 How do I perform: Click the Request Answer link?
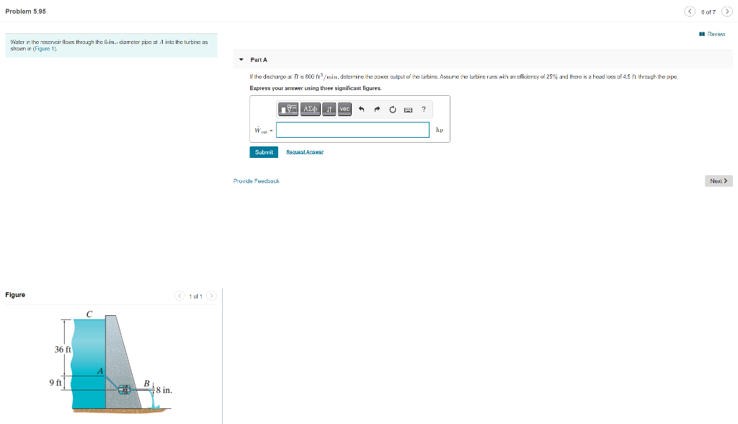click(x=305, y=151)
